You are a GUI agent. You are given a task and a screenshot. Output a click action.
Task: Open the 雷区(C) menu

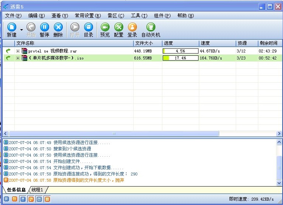tap(116, 16)
